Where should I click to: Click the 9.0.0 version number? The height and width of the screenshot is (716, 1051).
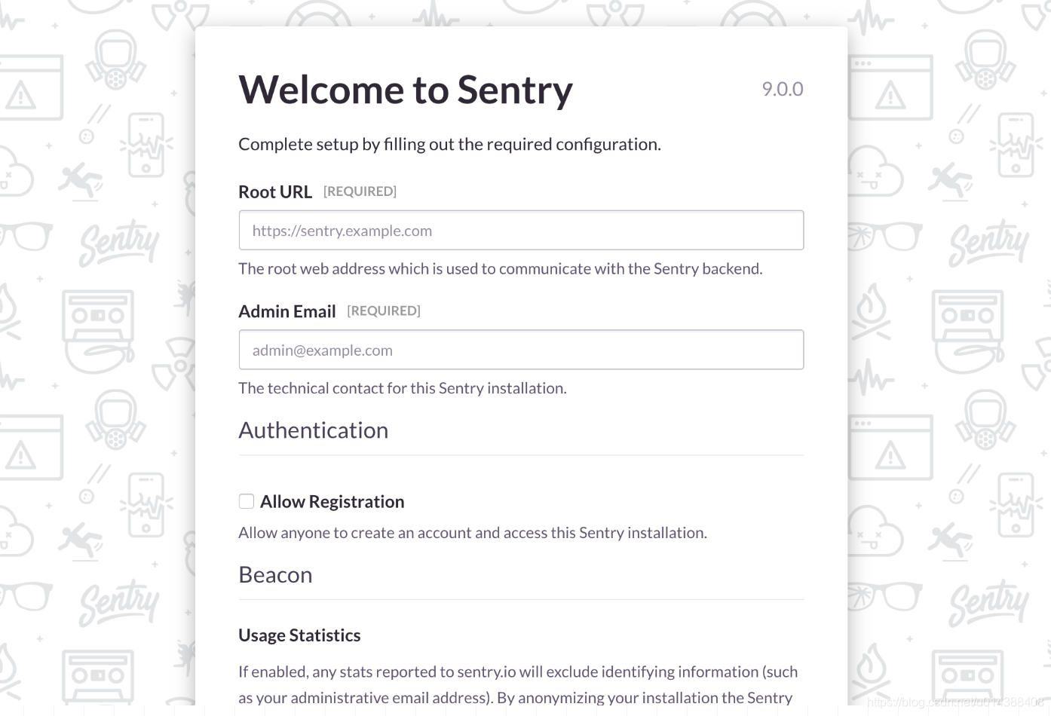[x=783, y=89]
